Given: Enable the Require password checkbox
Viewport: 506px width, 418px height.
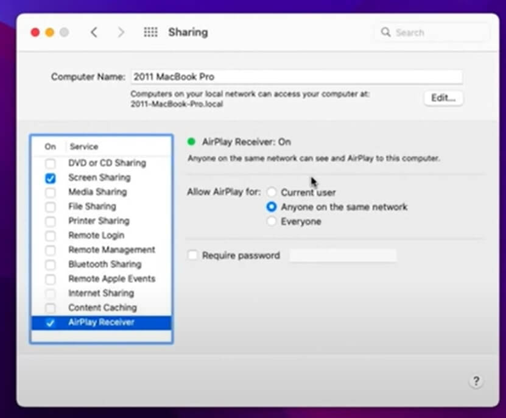Looking at the screenshot, I should [193, 255].
